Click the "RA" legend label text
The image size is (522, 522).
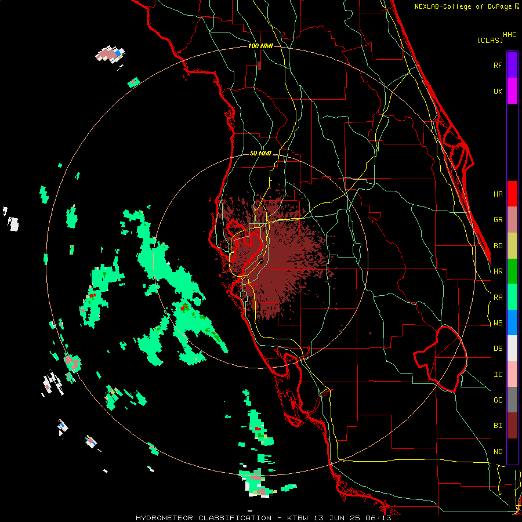(498, 298)
